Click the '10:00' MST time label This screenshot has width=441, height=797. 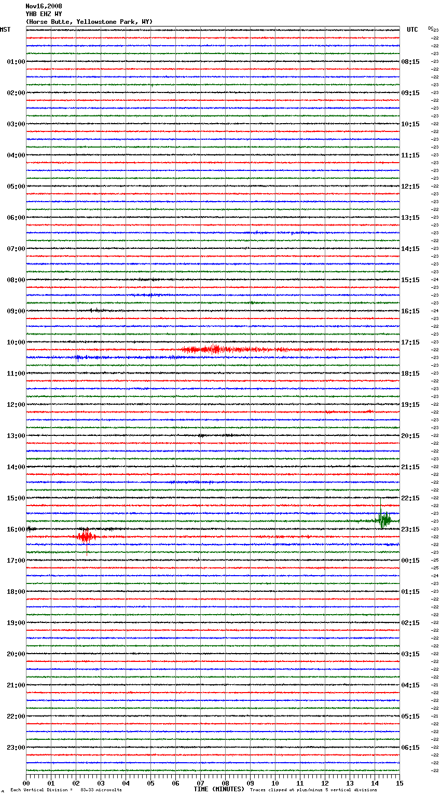pyautogui.click(x=16, y=342)
